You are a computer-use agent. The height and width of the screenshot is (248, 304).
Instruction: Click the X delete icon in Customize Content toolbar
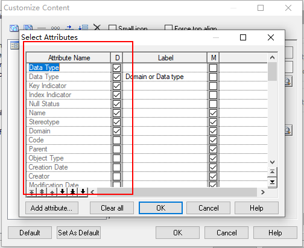97,27
